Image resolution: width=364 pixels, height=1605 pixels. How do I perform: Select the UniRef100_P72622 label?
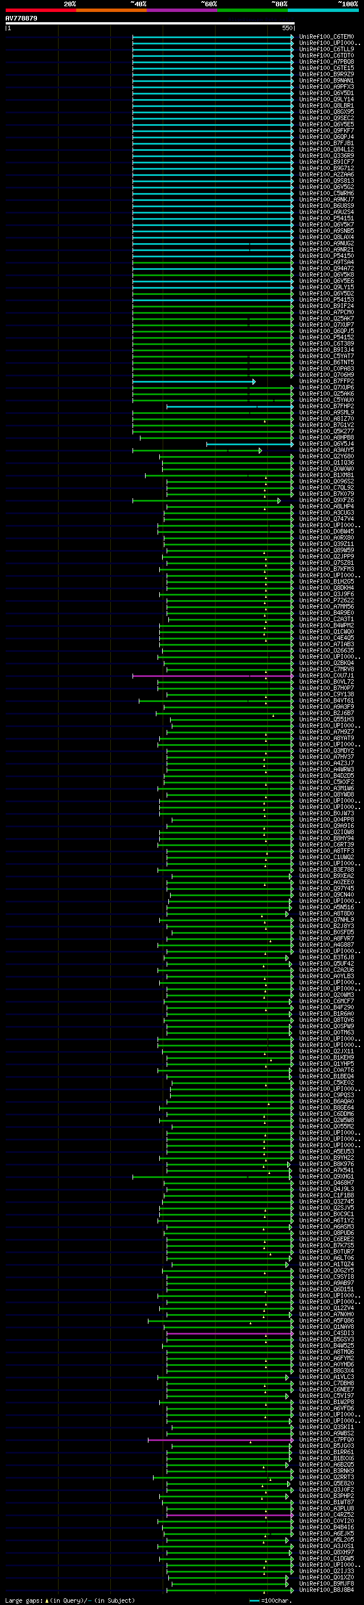326,601
